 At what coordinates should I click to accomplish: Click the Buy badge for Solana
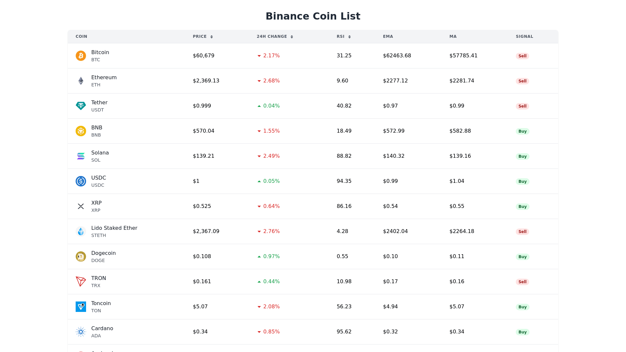point(522,156)
